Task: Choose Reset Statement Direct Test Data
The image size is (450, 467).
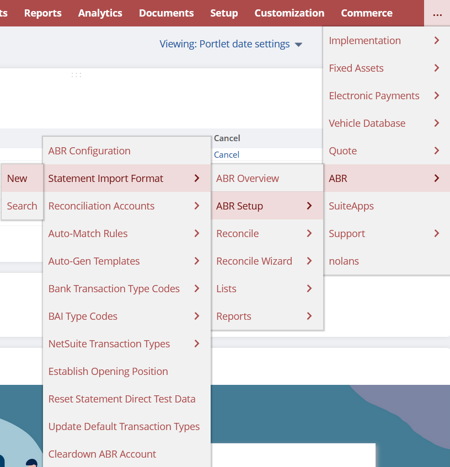Action: click(x=122, y=399)
